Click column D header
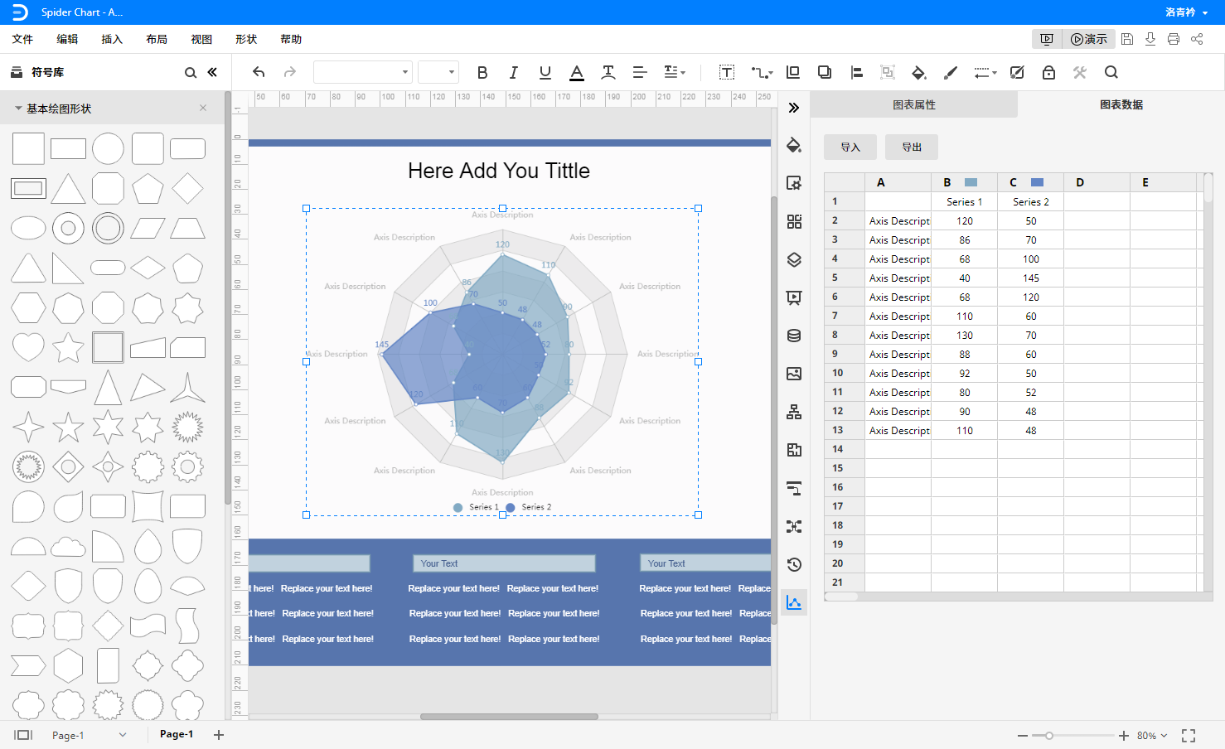Viewport: 1225px width, 749px height. [x=1097, y=182]
